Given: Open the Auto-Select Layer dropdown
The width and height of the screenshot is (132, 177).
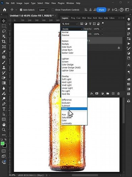Looking at the screenshot, I should (43, 10).
